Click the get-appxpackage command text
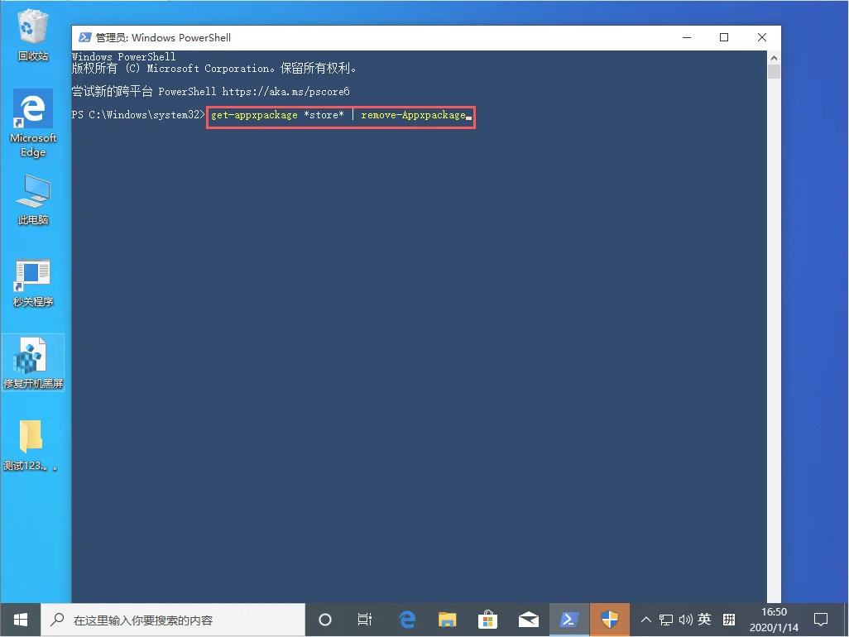The height and width of the screenshot is (637, 849). coord(254,115)
